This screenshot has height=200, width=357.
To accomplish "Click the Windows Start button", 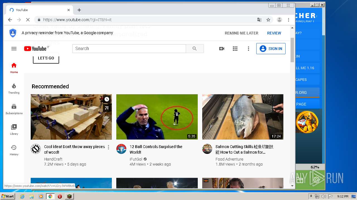I will pyautogui.click(x=8, y=196).
